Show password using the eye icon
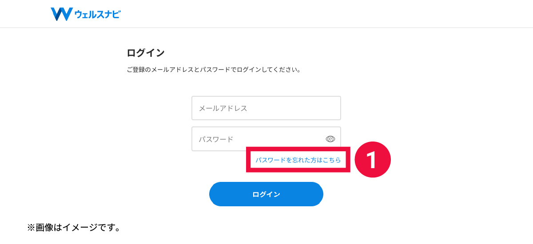 click(330, 139)
